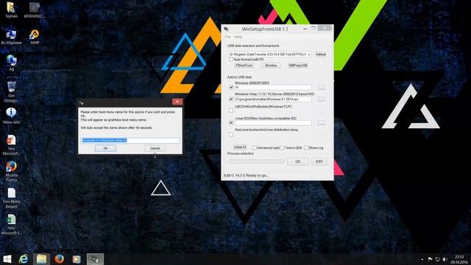This screenshot has height=265, width=471.
Task: Launch the Bootice tool button
Action: (x=271, y=66)
